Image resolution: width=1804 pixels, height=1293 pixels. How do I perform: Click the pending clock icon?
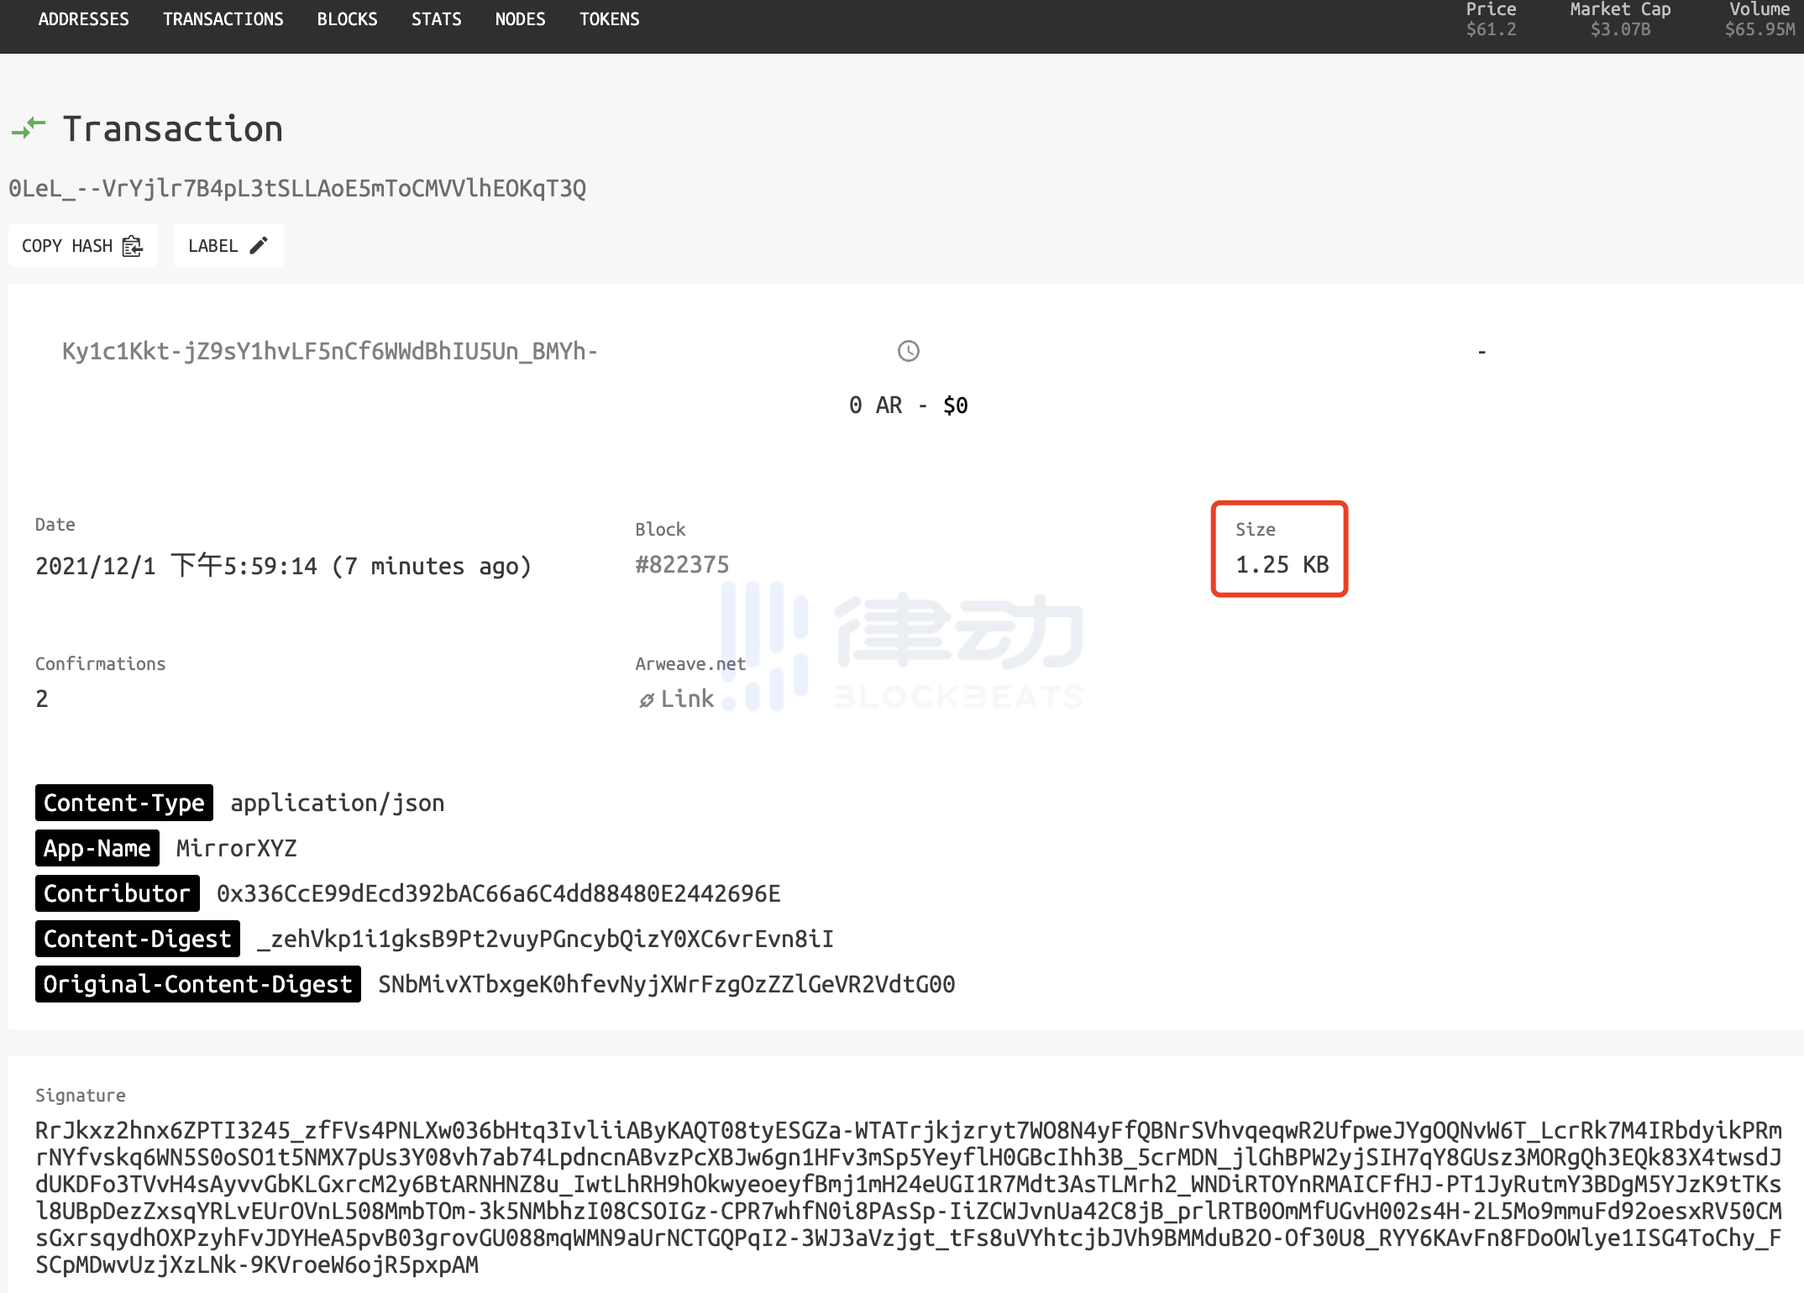tap(908, 351)
